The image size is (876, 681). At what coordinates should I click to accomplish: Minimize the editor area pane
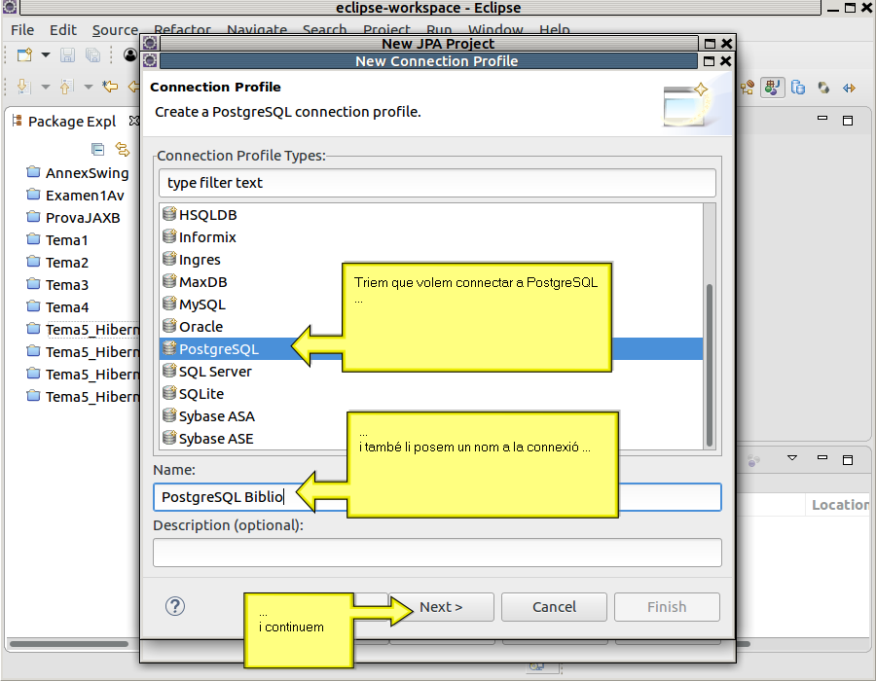822,119
